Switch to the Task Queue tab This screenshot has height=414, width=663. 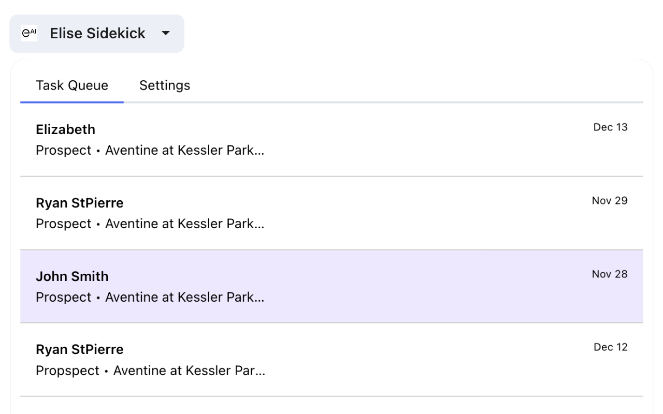point(72,85)
